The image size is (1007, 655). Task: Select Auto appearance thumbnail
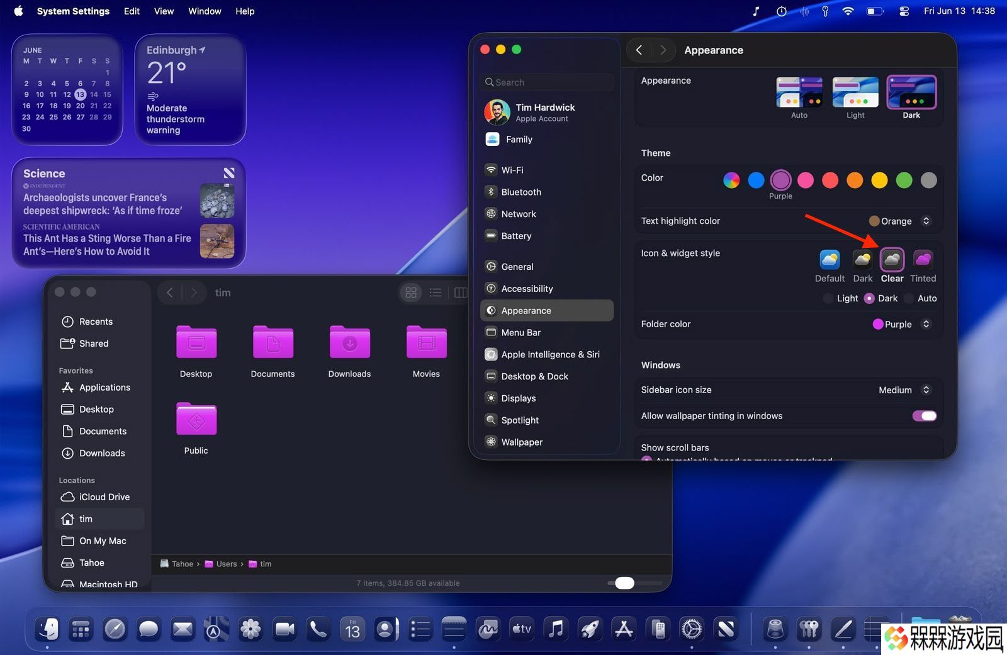click(799, 93)
